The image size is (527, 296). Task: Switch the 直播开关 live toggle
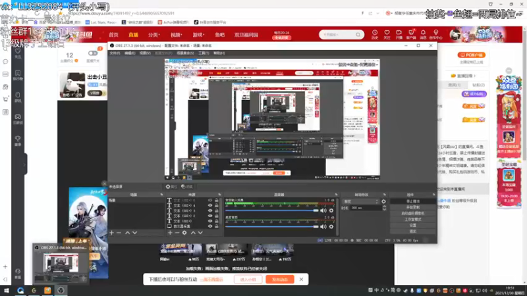[93, 53]
